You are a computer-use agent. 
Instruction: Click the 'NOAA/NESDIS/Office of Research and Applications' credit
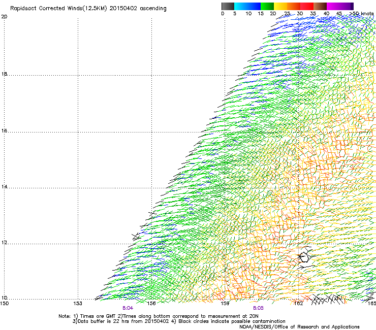tap(299, 327)
